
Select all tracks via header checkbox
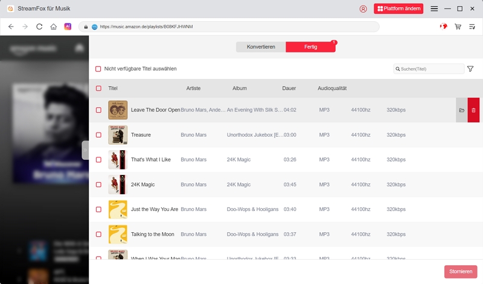tap(98, 89)
